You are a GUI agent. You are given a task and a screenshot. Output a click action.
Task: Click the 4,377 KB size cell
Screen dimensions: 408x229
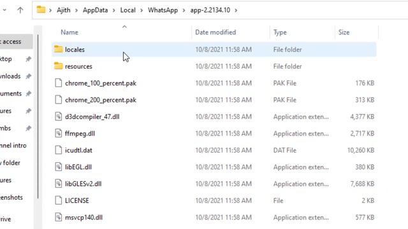coord(362,117)
